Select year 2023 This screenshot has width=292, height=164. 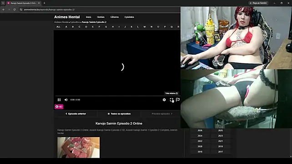[221, 136]
